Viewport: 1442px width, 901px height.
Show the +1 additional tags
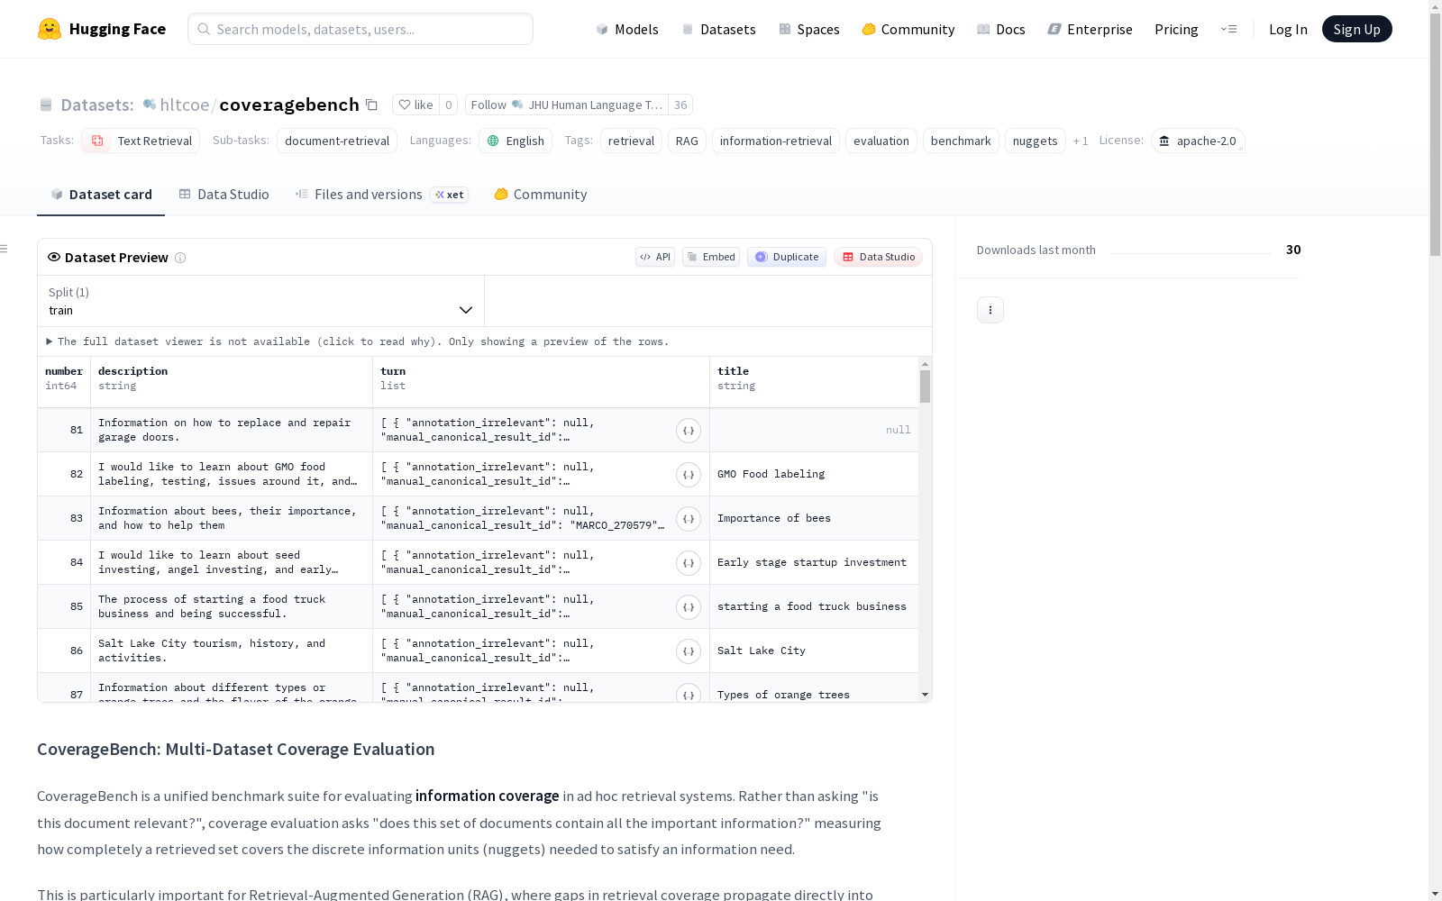pos(1081,141)
